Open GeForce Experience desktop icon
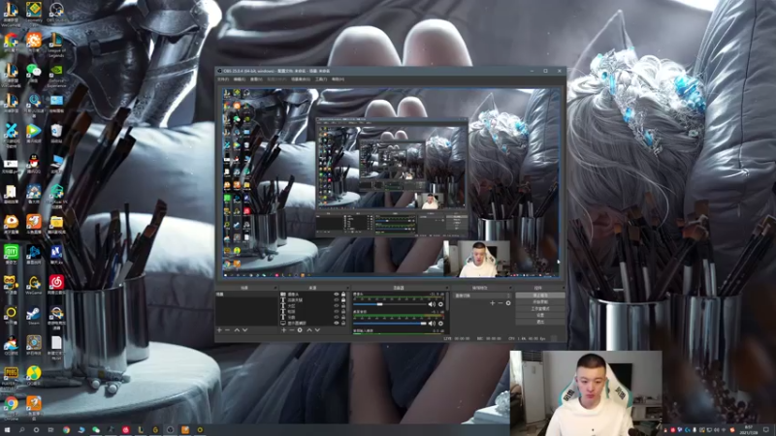 coord(56,76)
